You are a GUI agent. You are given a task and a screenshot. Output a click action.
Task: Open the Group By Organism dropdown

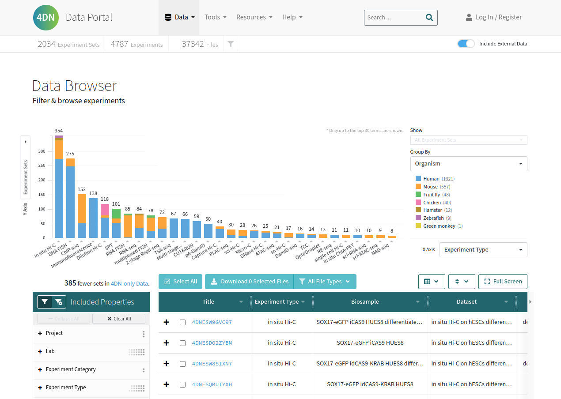click(x=468, y=164)
